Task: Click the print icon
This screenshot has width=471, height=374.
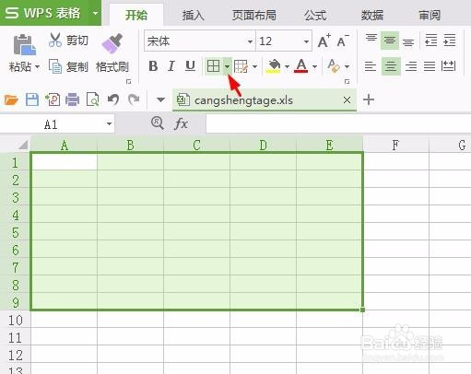Action: click(73, 99)
